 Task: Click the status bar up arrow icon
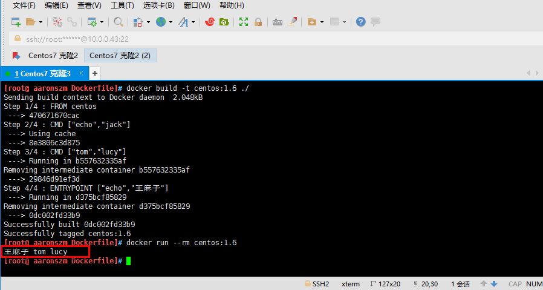484,284
